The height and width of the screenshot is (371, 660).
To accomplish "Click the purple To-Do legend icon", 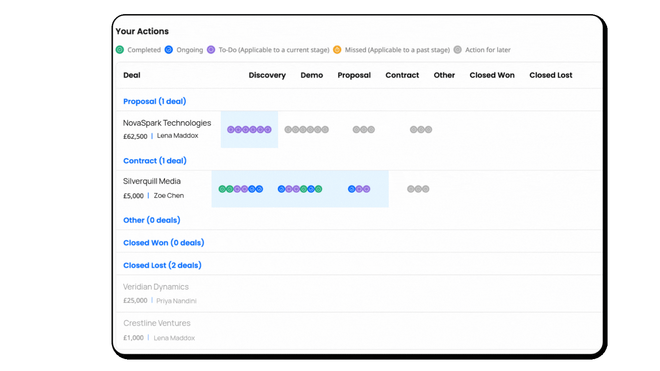I will click(211, 50).
